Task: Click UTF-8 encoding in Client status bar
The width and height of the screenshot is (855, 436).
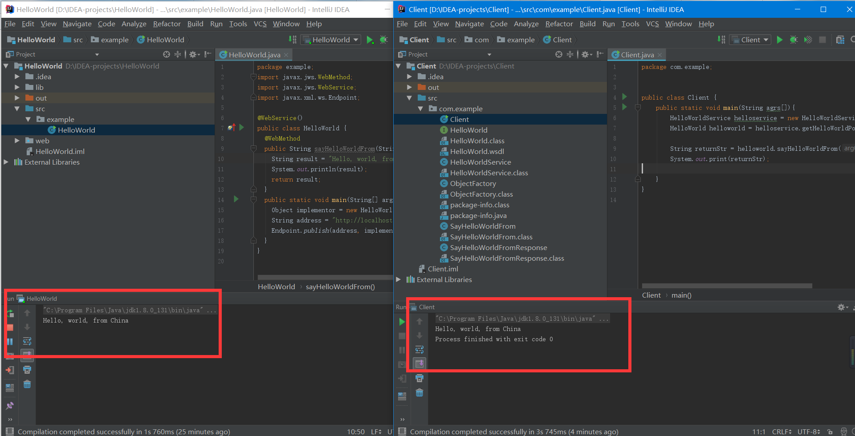Action: [809, 432]
